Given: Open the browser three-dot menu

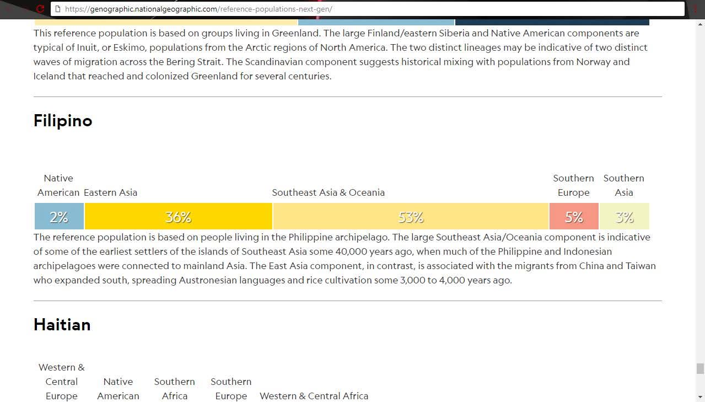Looking at the screenshot, I should [x=696, y=9].
